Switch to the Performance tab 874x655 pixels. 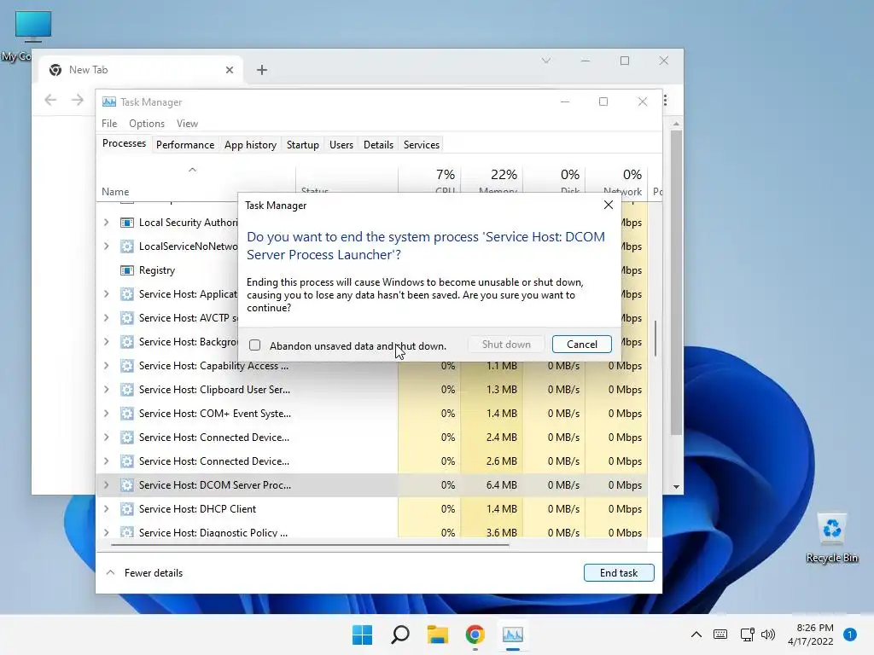(x=185, y=145)
